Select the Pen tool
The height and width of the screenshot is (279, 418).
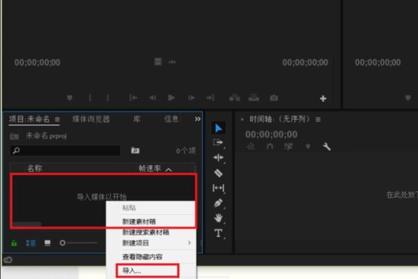point(218,203)
